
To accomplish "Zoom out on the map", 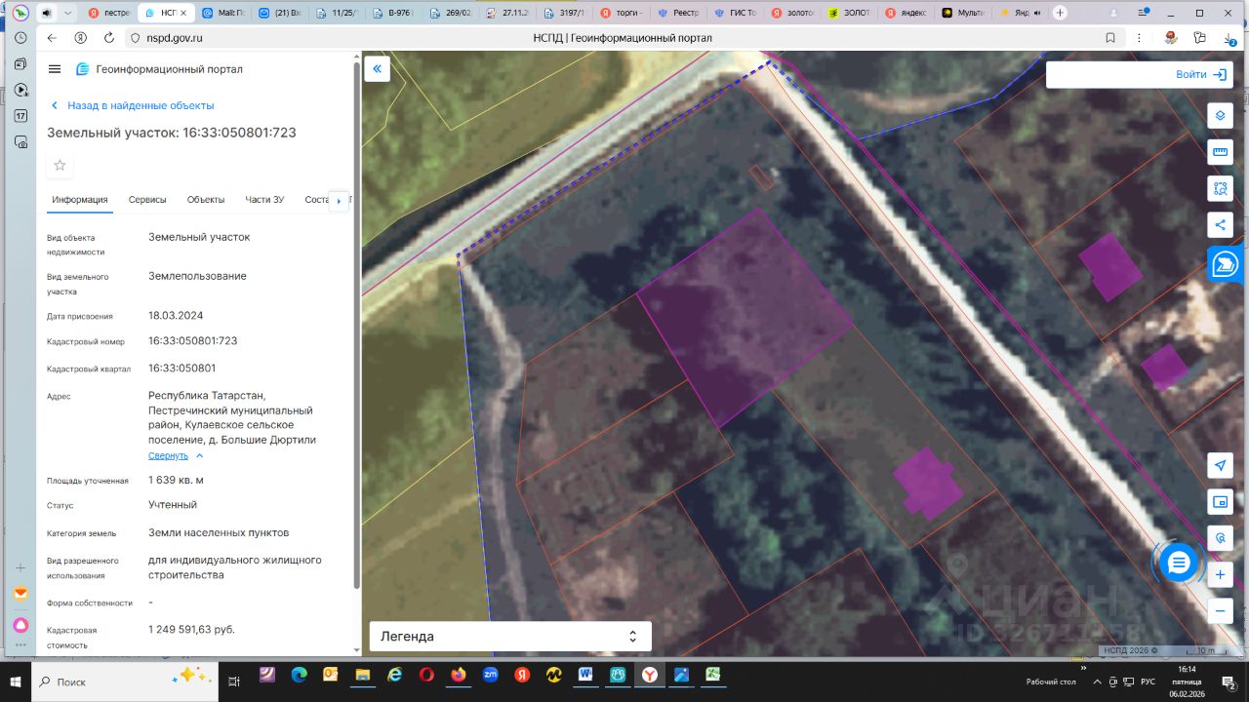I will [x=1220, y=611].
